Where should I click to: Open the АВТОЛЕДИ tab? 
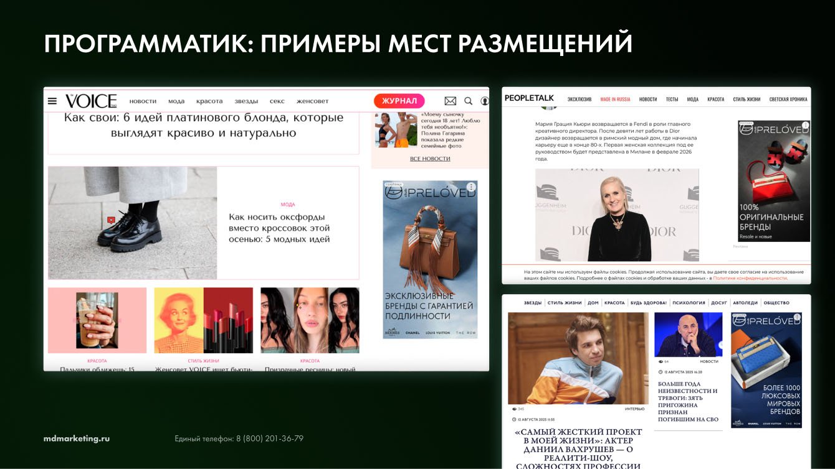pyautogui.click(x=745, y=303)
